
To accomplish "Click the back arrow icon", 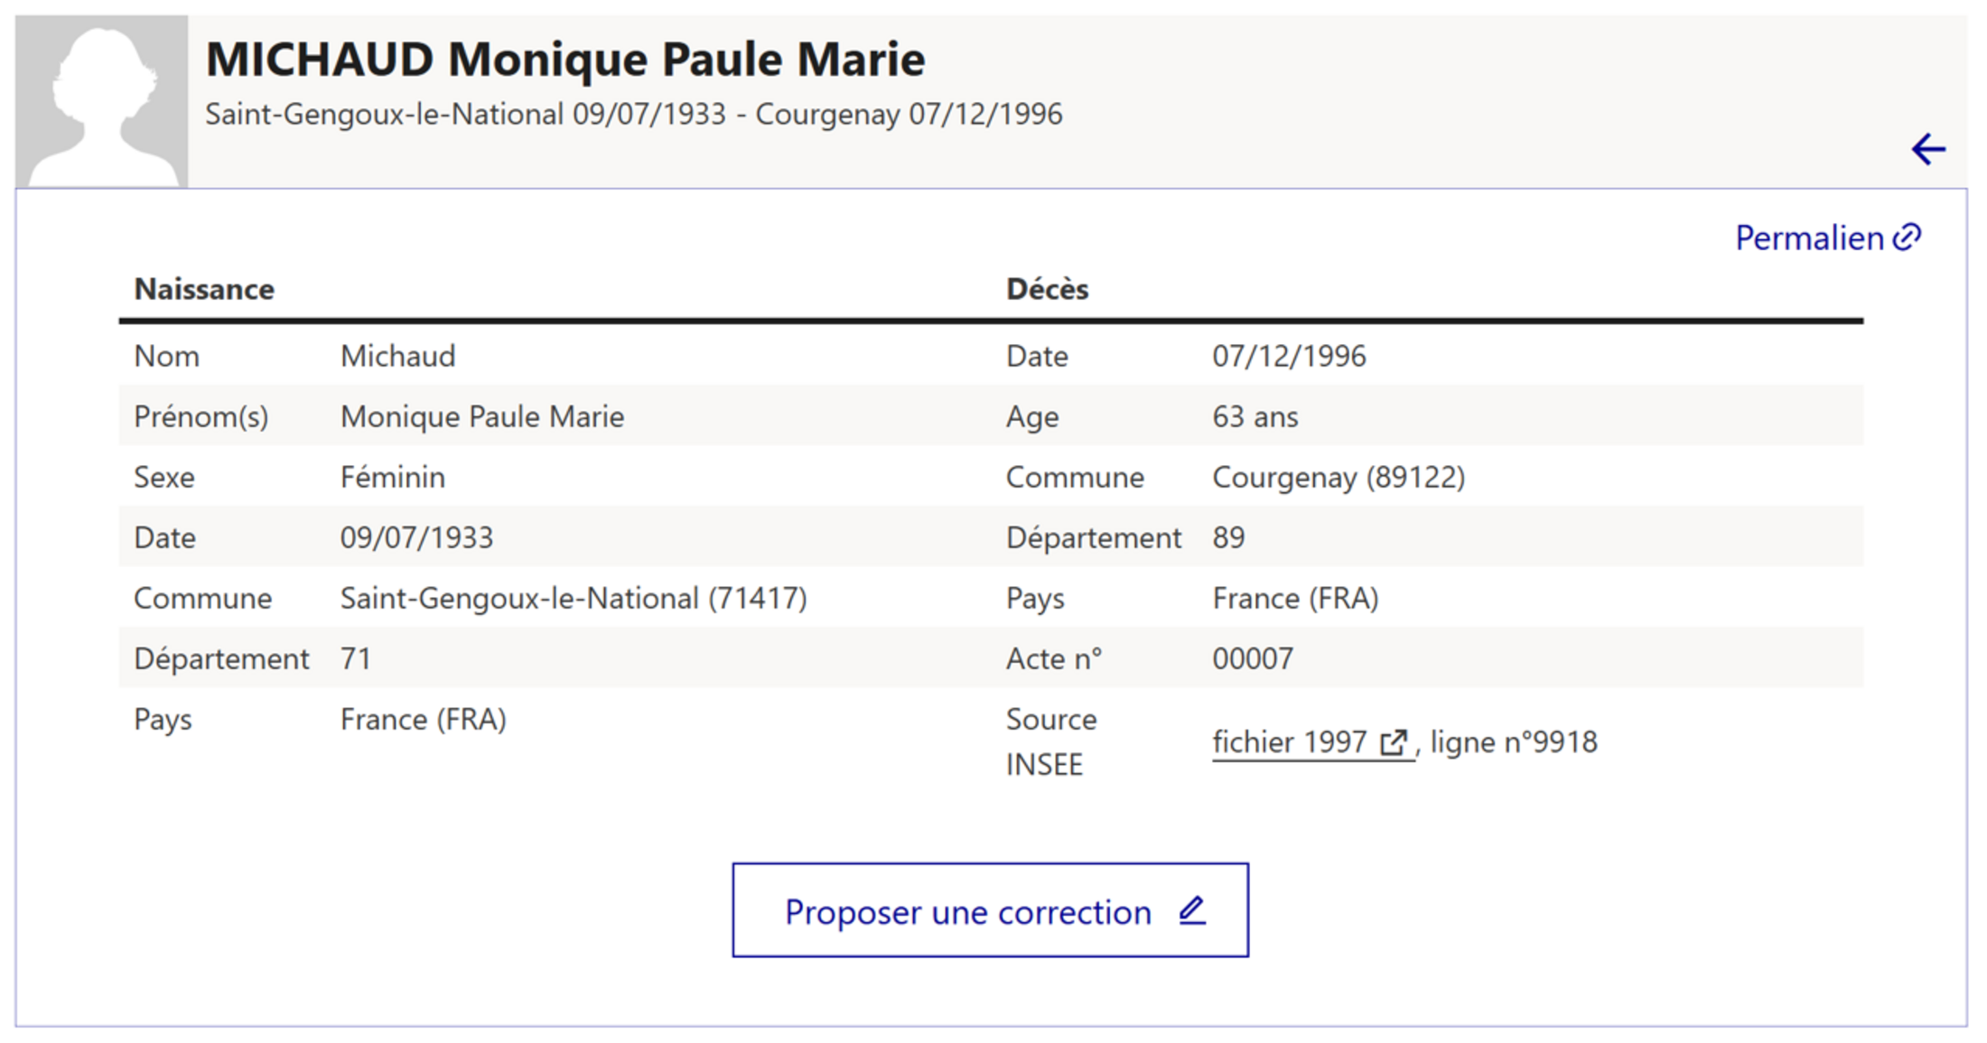I will (1927, 149).
